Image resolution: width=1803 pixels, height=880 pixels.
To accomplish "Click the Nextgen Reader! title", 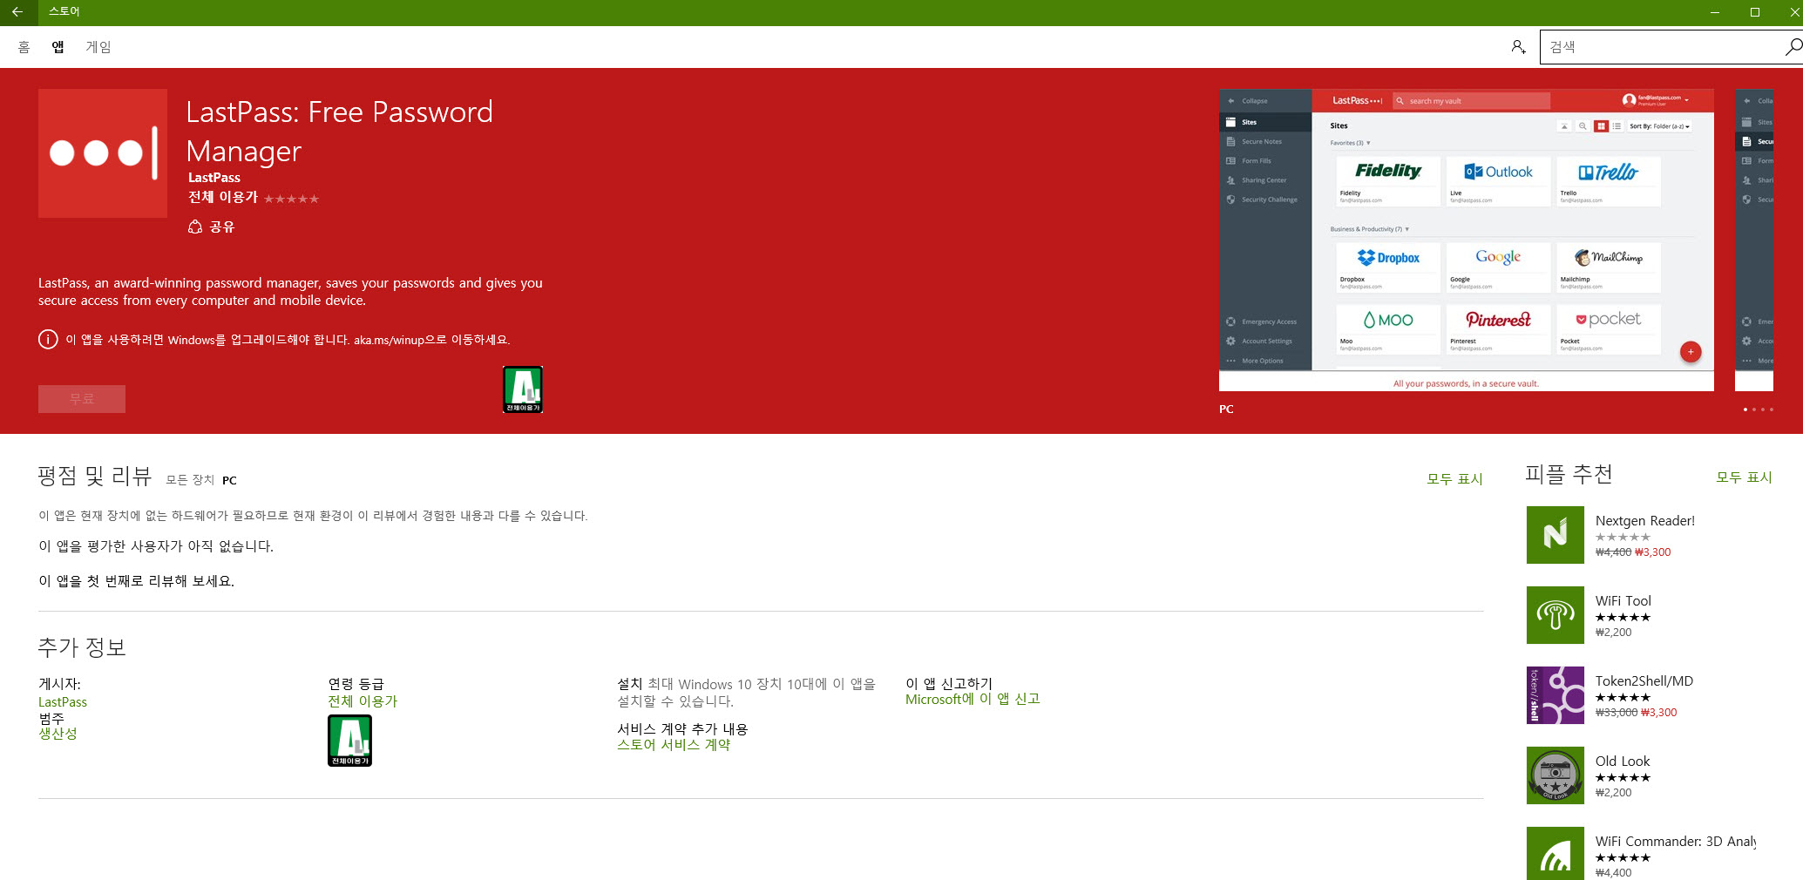I will (1645, 521).
